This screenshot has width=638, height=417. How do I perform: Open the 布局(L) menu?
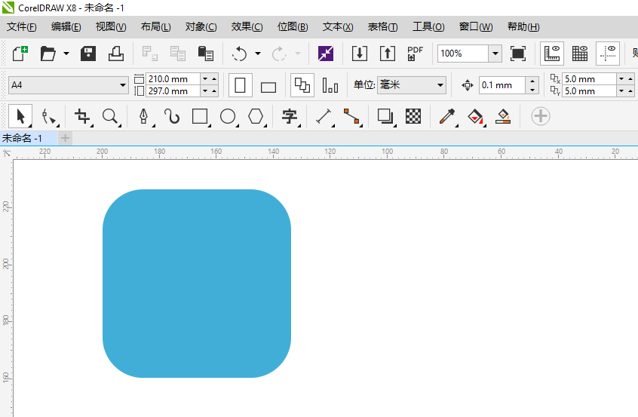156,27
